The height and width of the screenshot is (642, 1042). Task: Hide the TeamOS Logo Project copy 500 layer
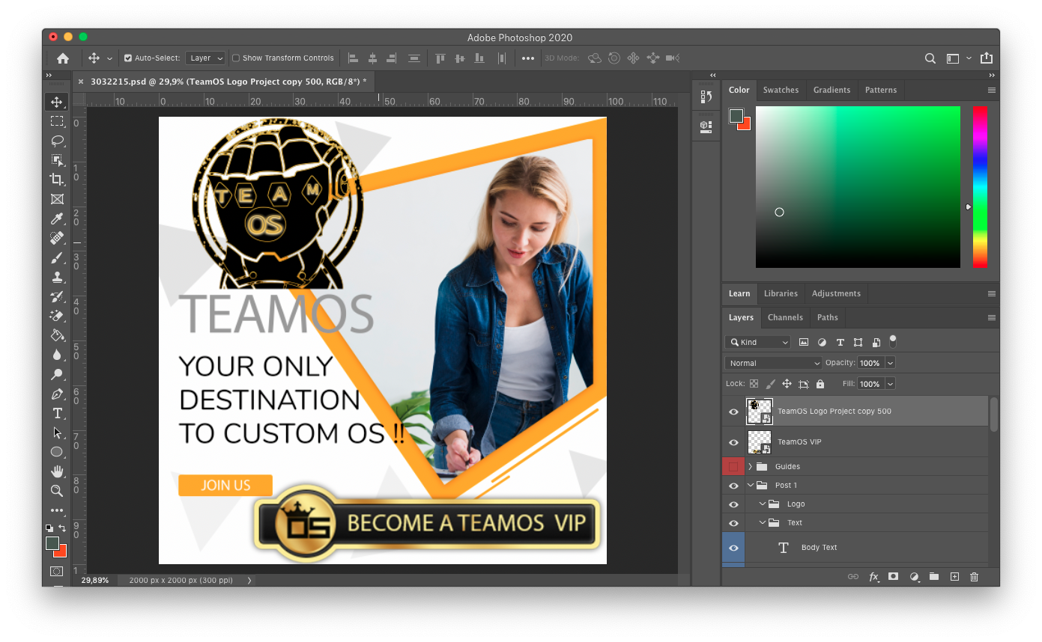click(x=734, y=412)
